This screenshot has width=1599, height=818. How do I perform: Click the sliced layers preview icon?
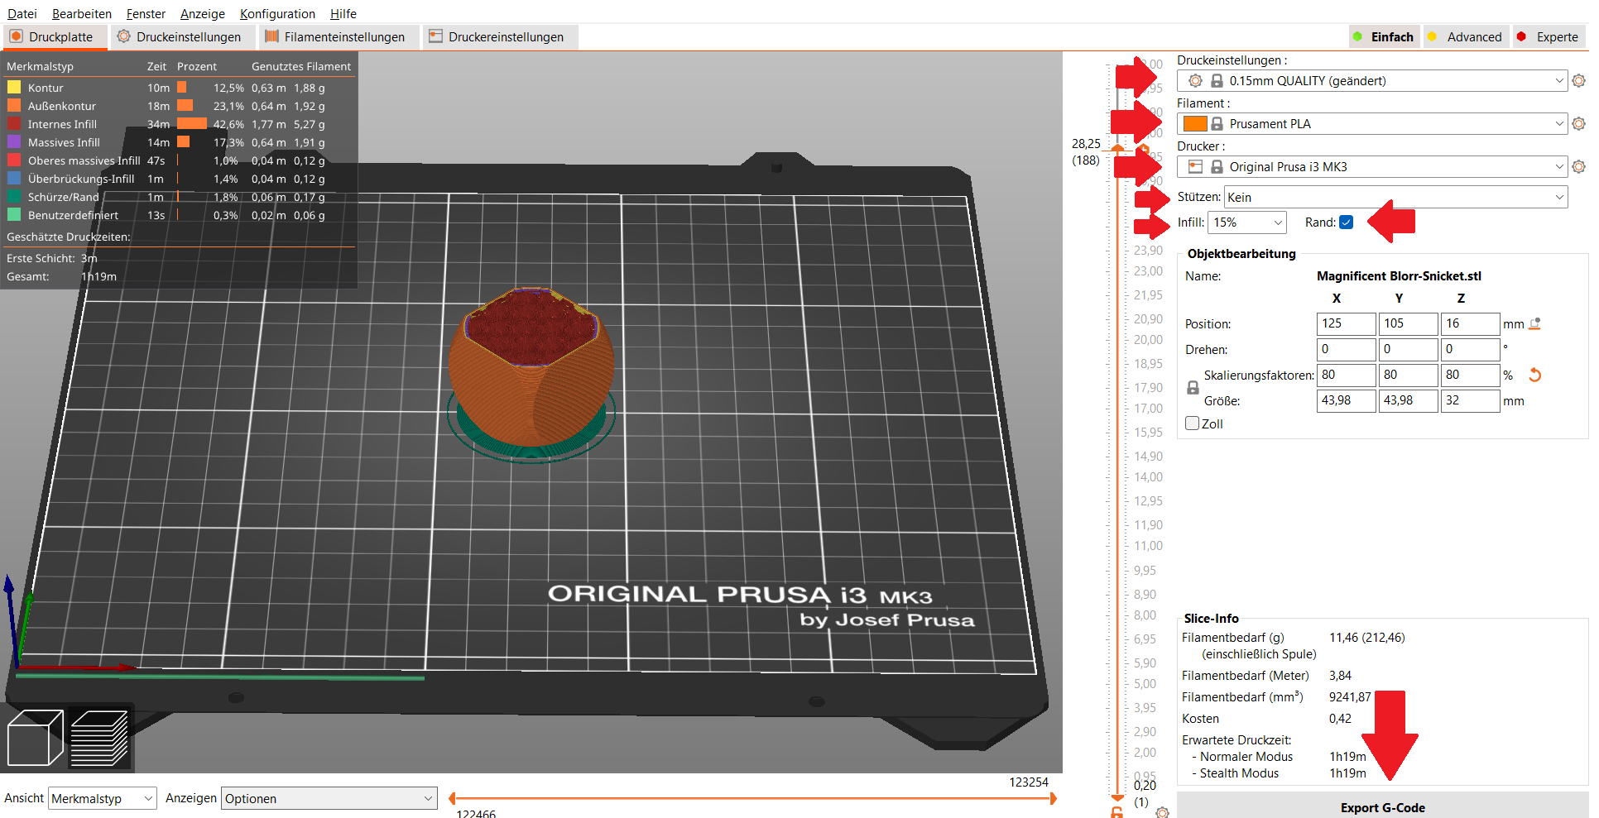click(x=99, y=738)
